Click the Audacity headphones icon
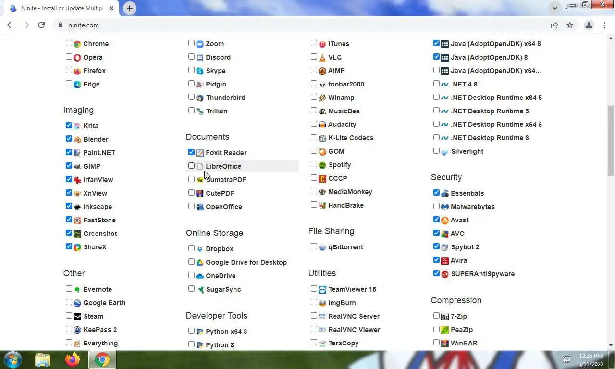 322,124
